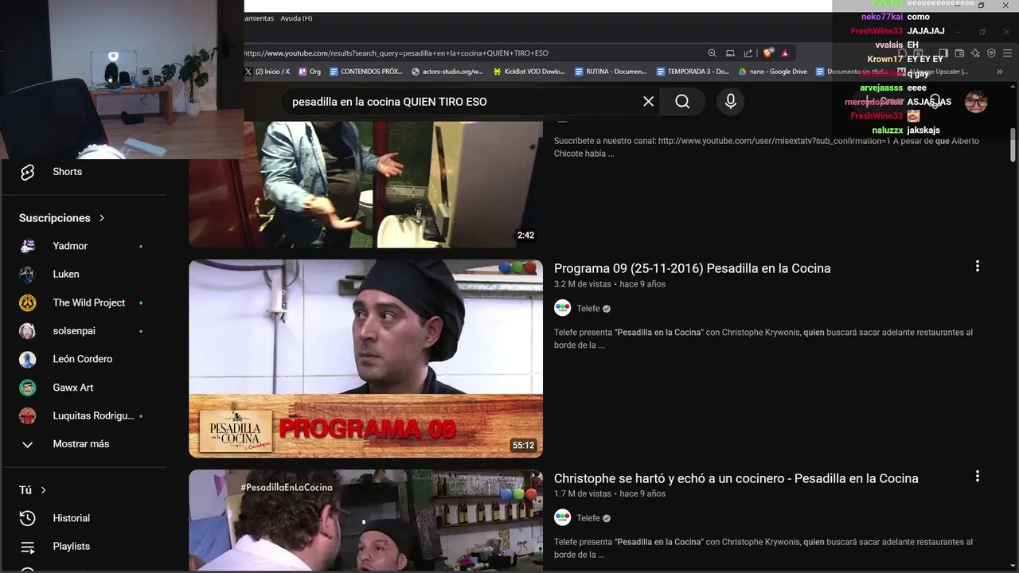1019x573 pixels.
Task: Click Telefe avatar under Christophe se hartó video
Action: pos(563,518)
